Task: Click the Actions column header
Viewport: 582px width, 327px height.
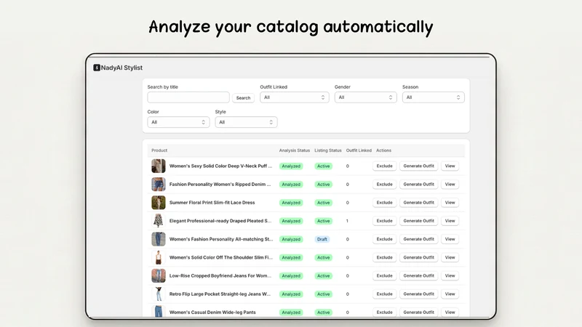Action: [x=384, y=150]
